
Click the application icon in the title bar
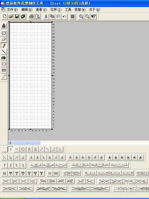[x=3, y=3]
